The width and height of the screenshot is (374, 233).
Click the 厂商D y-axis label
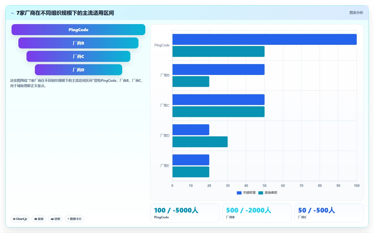tap(165, 136)
